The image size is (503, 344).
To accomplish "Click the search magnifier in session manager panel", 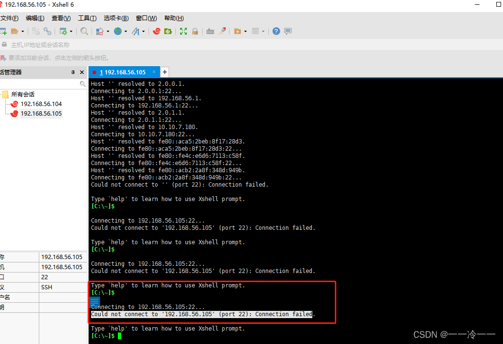I will [x=82, y=83].
